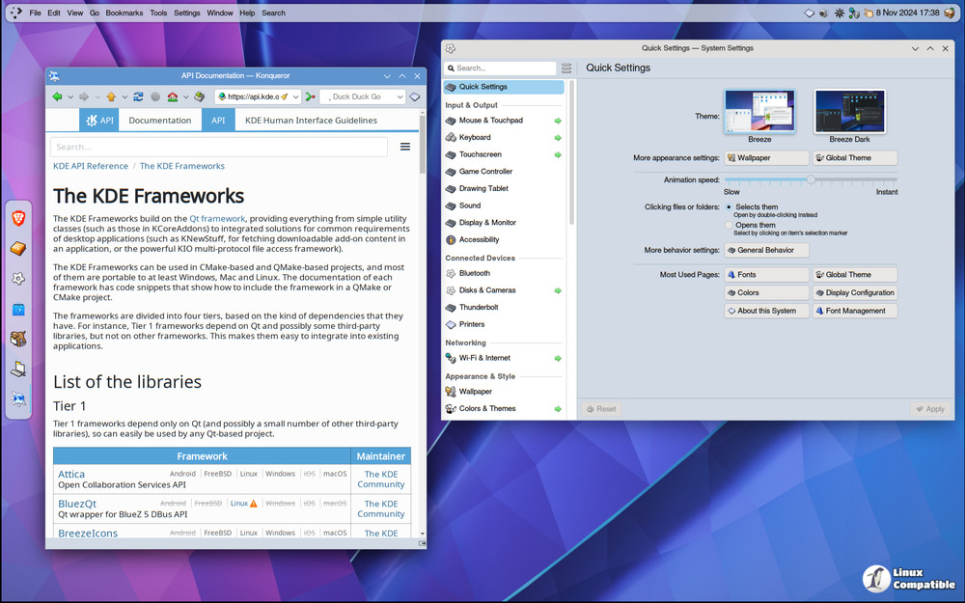
Task: Click the up arrow navigation icon
Action: pyautogui.click(x=111, y=96)
